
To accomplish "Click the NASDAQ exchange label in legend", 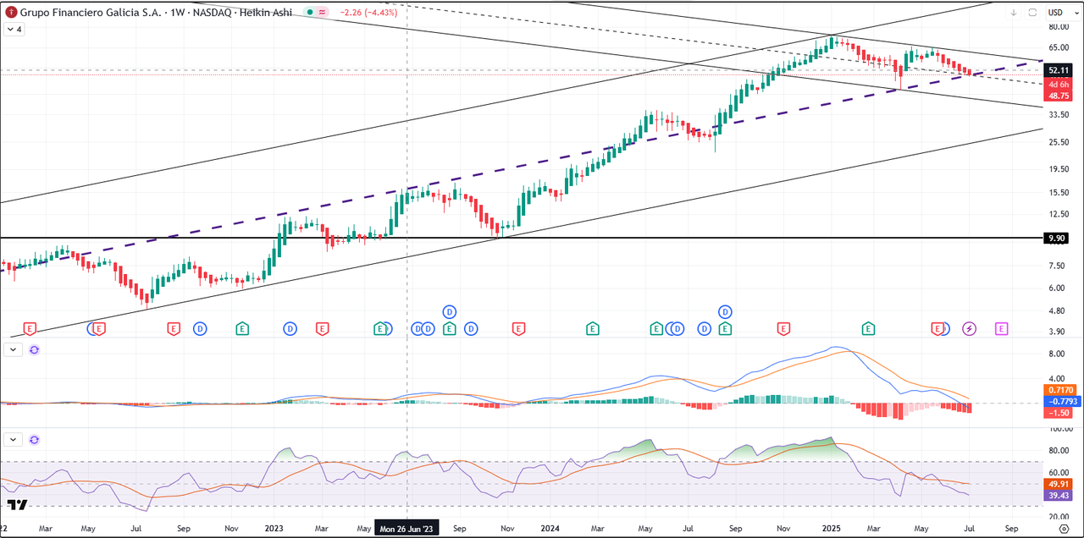I will [210, 13].
